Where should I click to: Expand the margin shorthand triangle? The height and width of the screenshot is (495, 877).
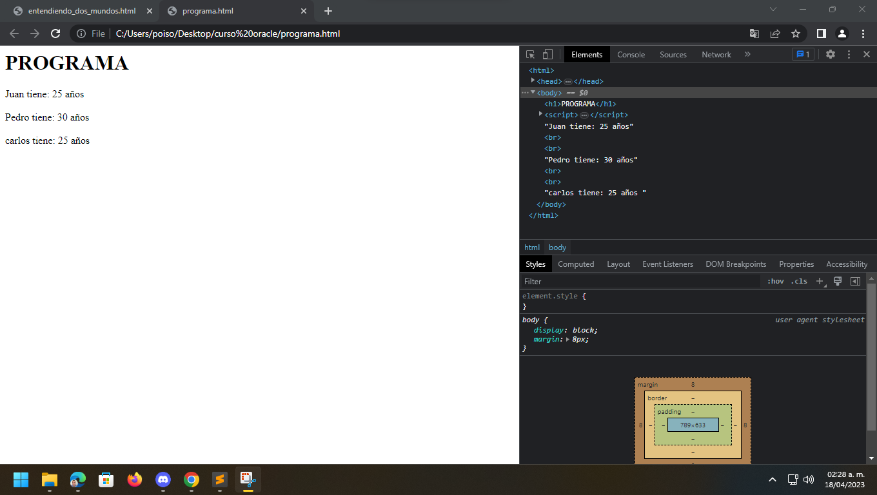(x=568, y=340)
